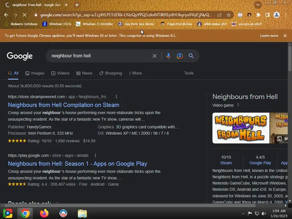Close the neighbour from hell tab
This screenshot has width=292, height=219.
tap(66, 5)
